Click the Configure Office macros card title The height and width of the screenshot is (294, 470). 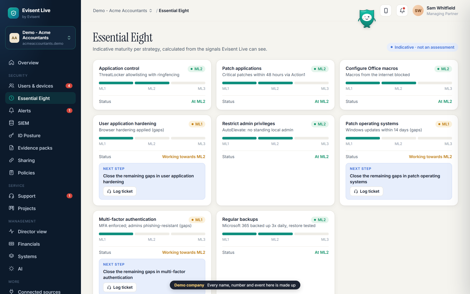[372, 69]
